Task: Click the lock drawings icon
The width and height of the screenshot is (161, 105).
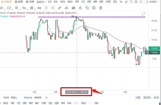Action: (80, 8)
